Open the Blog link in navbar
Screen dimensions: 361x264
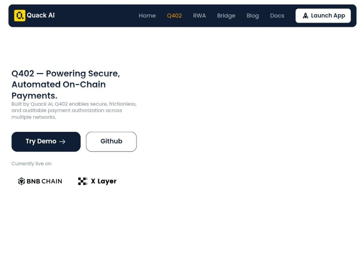253,16
